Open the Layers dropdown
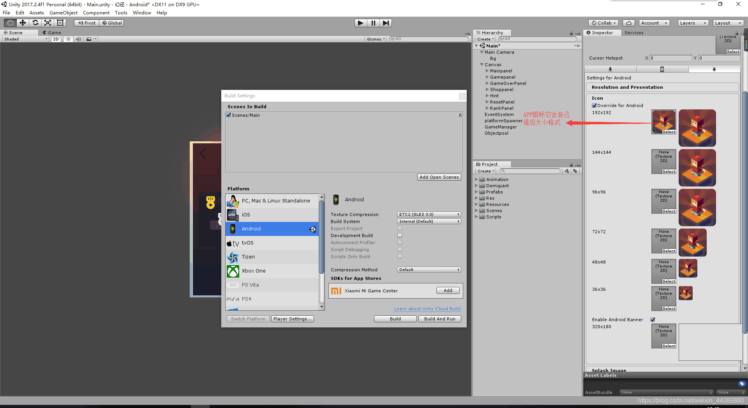The image size is (748, 408). [x=693, y=23]
